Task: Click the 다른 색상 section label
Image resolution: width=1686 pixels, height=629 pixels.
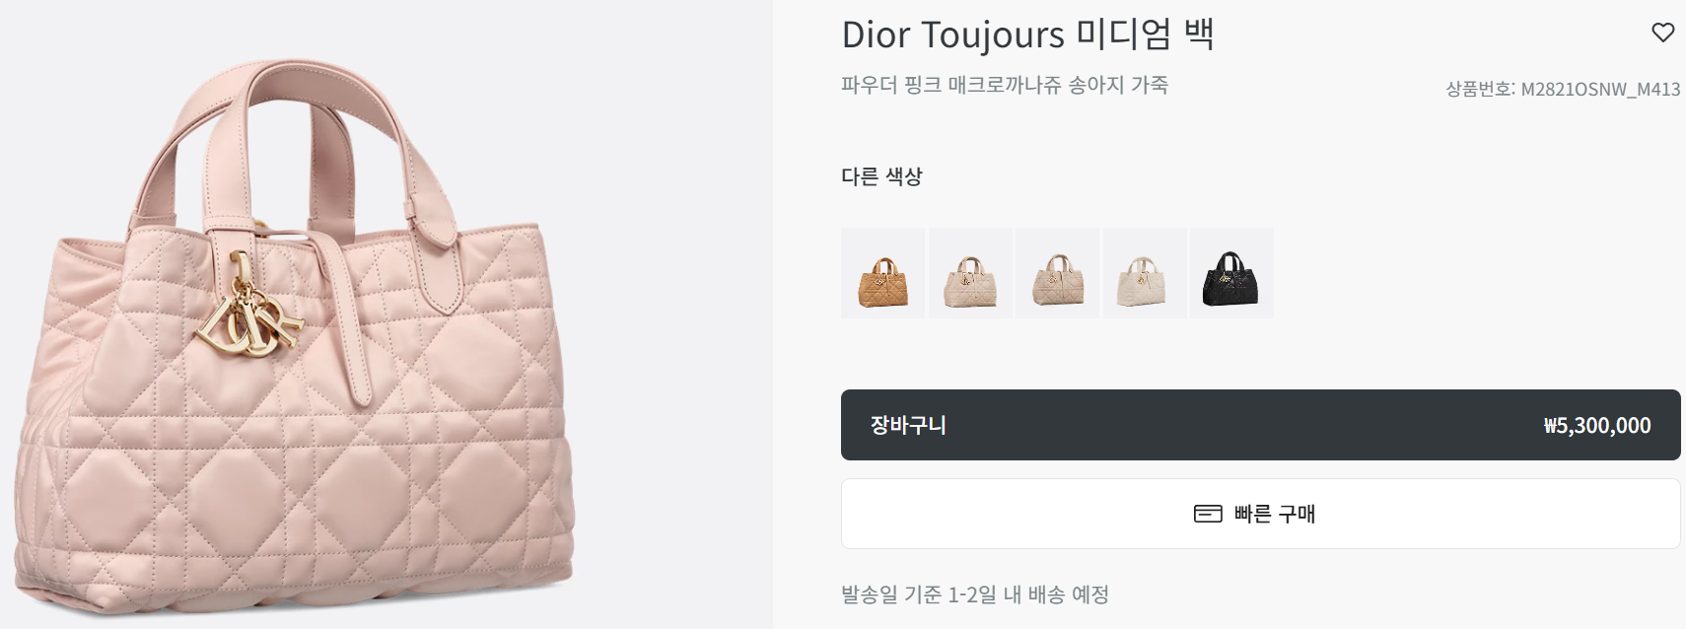Action: 881,176
